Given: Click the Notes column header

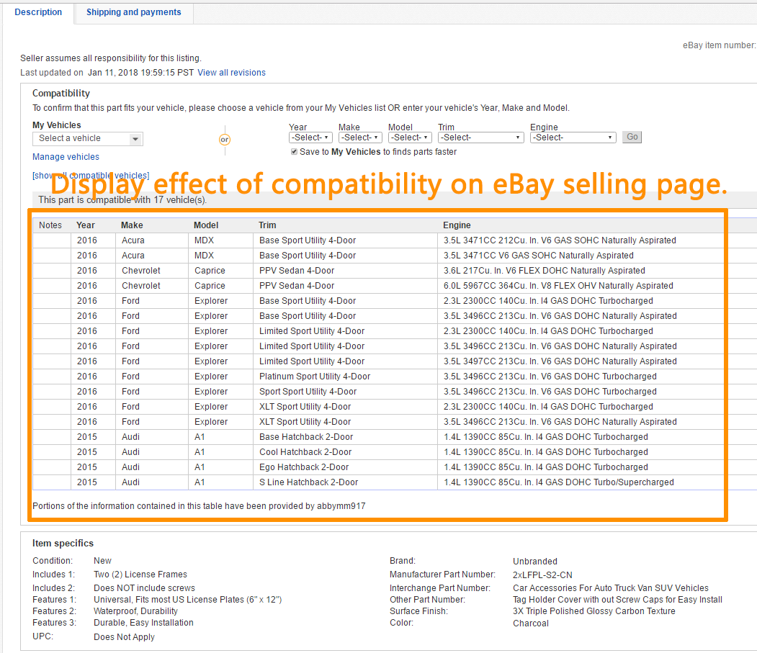Looking at the screenshot, I should coord(50,225).
